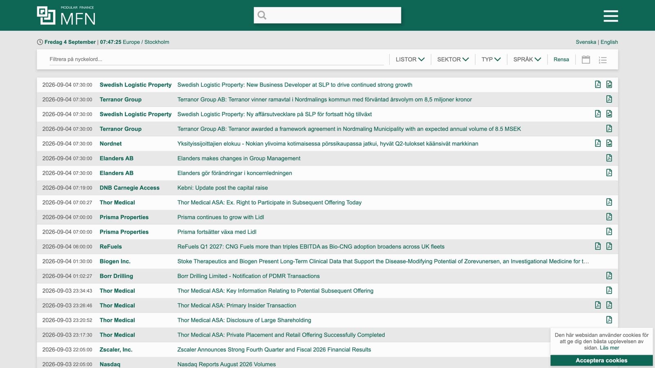Open PDF for Thor Medical Ex. Right release
The width and height of the screenshot is (655, 368).
pyautogui.click(x=609, y=202)
